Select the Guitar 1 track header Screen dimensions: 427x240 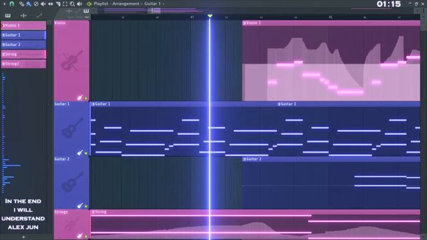[x=71, y=129]
